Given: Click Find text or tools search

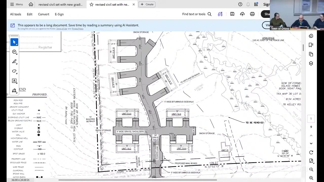Looking at the screenshot, I should coord(197,14).
